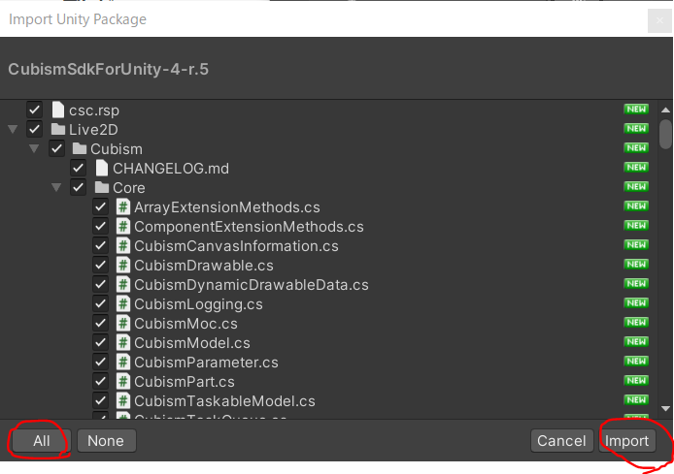This screenshot has width=674, height=474.
Task: Uncheck CubismTaskableModel.cs checkbox
Action: [x=101, y=400]
